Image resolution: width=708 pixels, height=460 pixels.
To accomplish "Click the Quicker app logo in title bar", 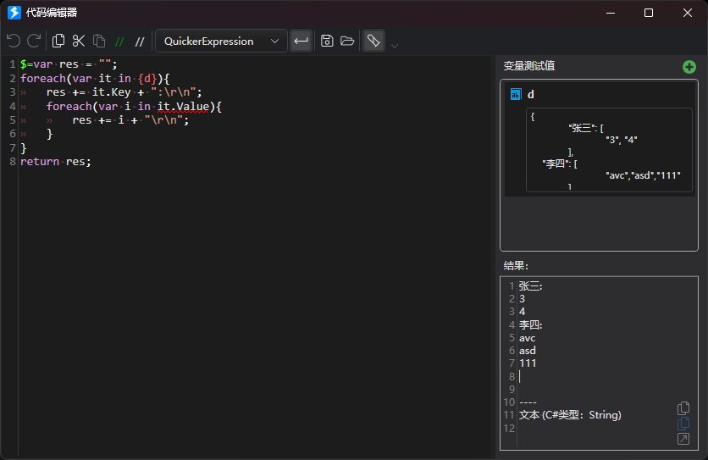I will pyautogui.click(x=14, y=13).
